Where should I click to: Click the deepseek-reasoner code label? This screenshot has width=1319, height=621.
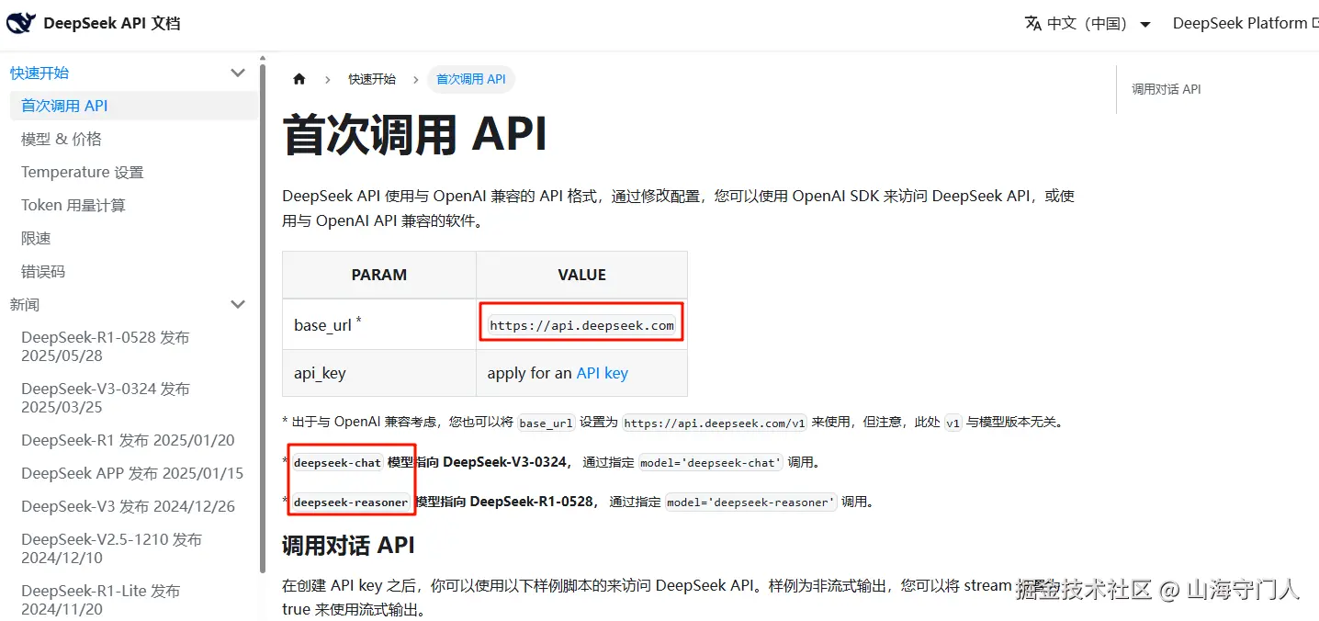(351, 502)
